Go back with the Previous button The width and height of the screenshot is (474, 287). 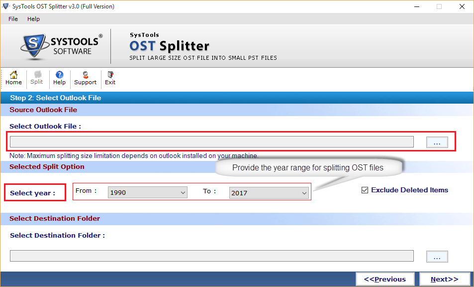385,279
